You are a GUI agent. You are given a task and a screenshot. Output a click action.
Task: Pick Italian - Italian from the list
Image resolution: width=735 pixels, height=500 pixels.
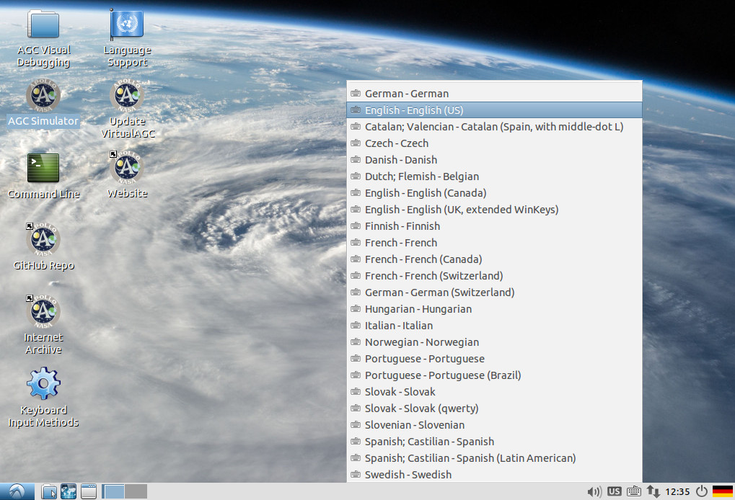click(x=398, y=326)
